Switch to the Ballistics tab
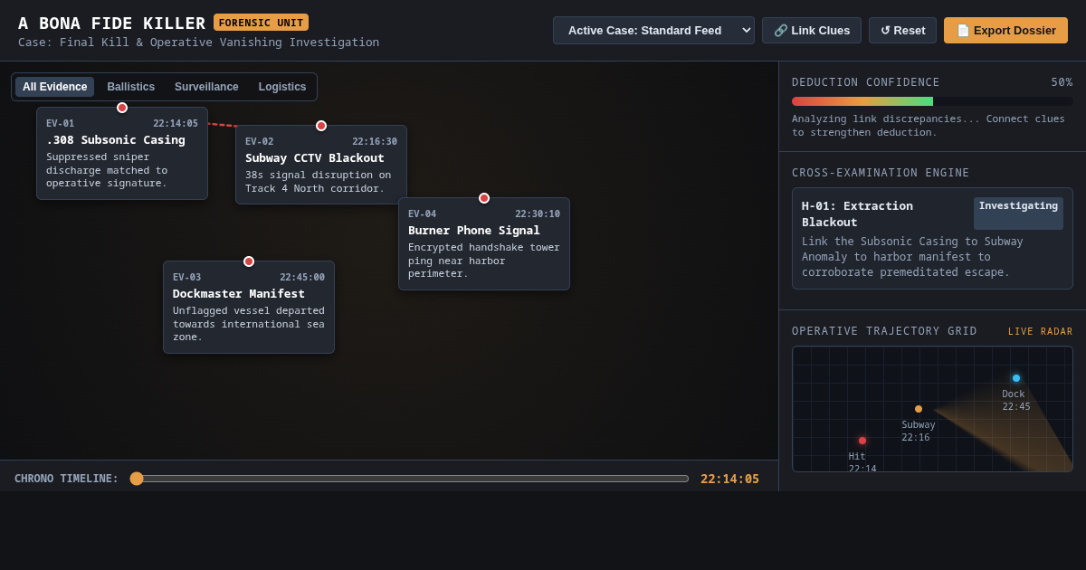1086x570 pixels. [131, 87]
